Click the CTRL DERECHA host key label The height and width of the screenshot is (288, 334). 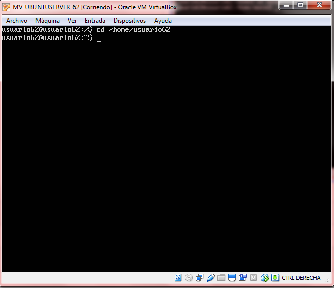point(301,278)
